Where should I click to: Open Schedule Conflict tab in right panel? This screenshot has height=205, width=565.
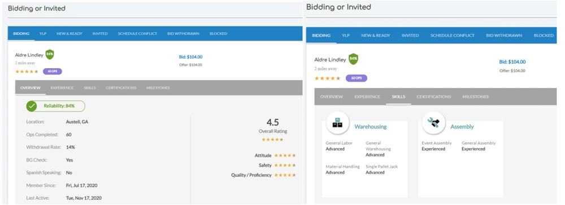click(x=452, y=35)
